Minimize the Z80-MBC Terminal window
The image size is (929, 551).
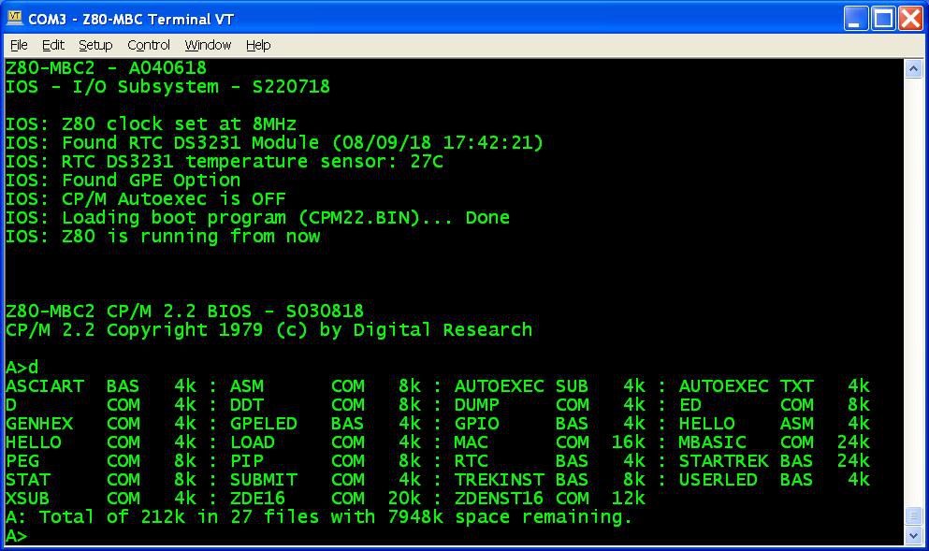855,19
